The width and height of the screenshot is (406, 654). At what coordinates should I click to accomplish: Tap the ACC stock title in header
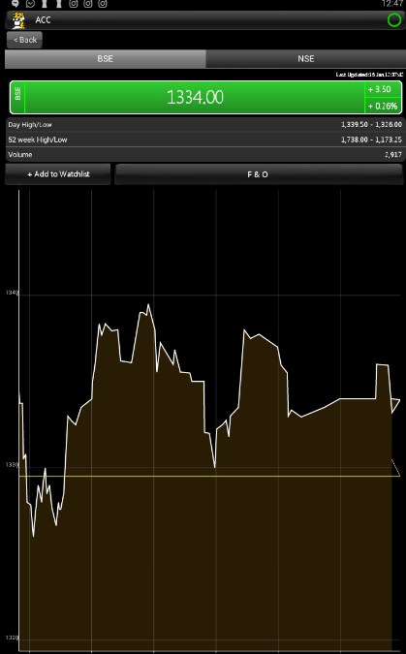pos(43,20)
